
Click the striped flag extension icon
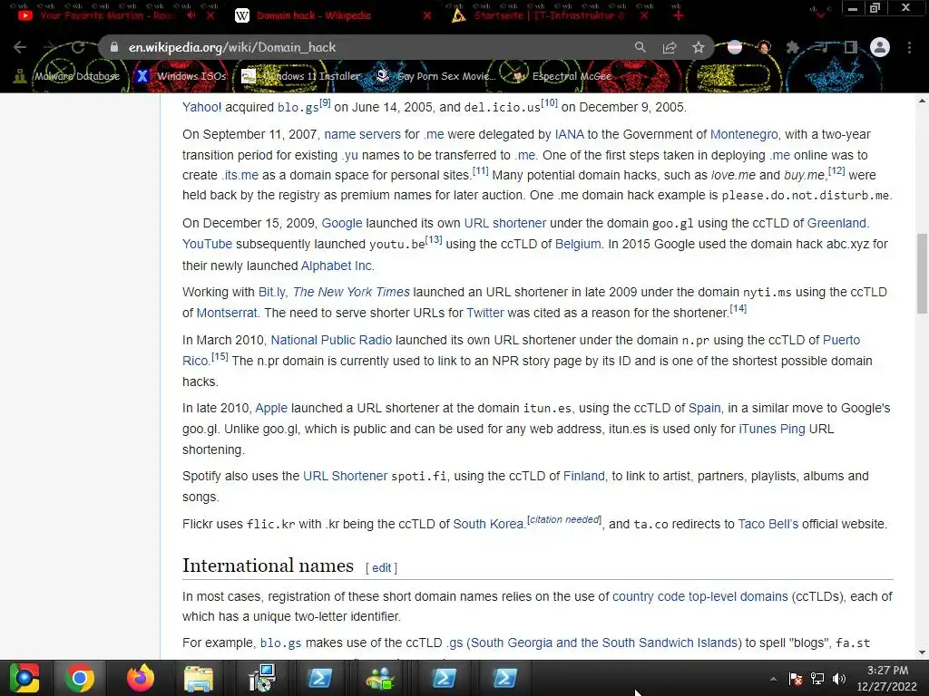735,47
